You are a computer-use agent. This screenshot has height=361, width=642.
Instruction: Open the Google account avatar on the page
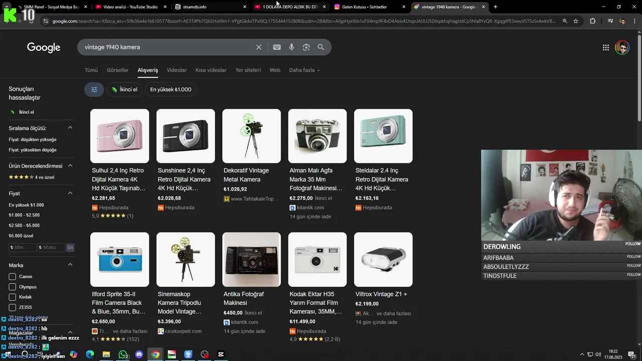click(x=622, y=48)
